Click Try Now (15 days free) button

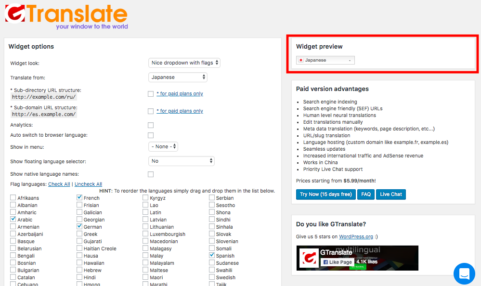pyautogui.click(x=326, y=194)
